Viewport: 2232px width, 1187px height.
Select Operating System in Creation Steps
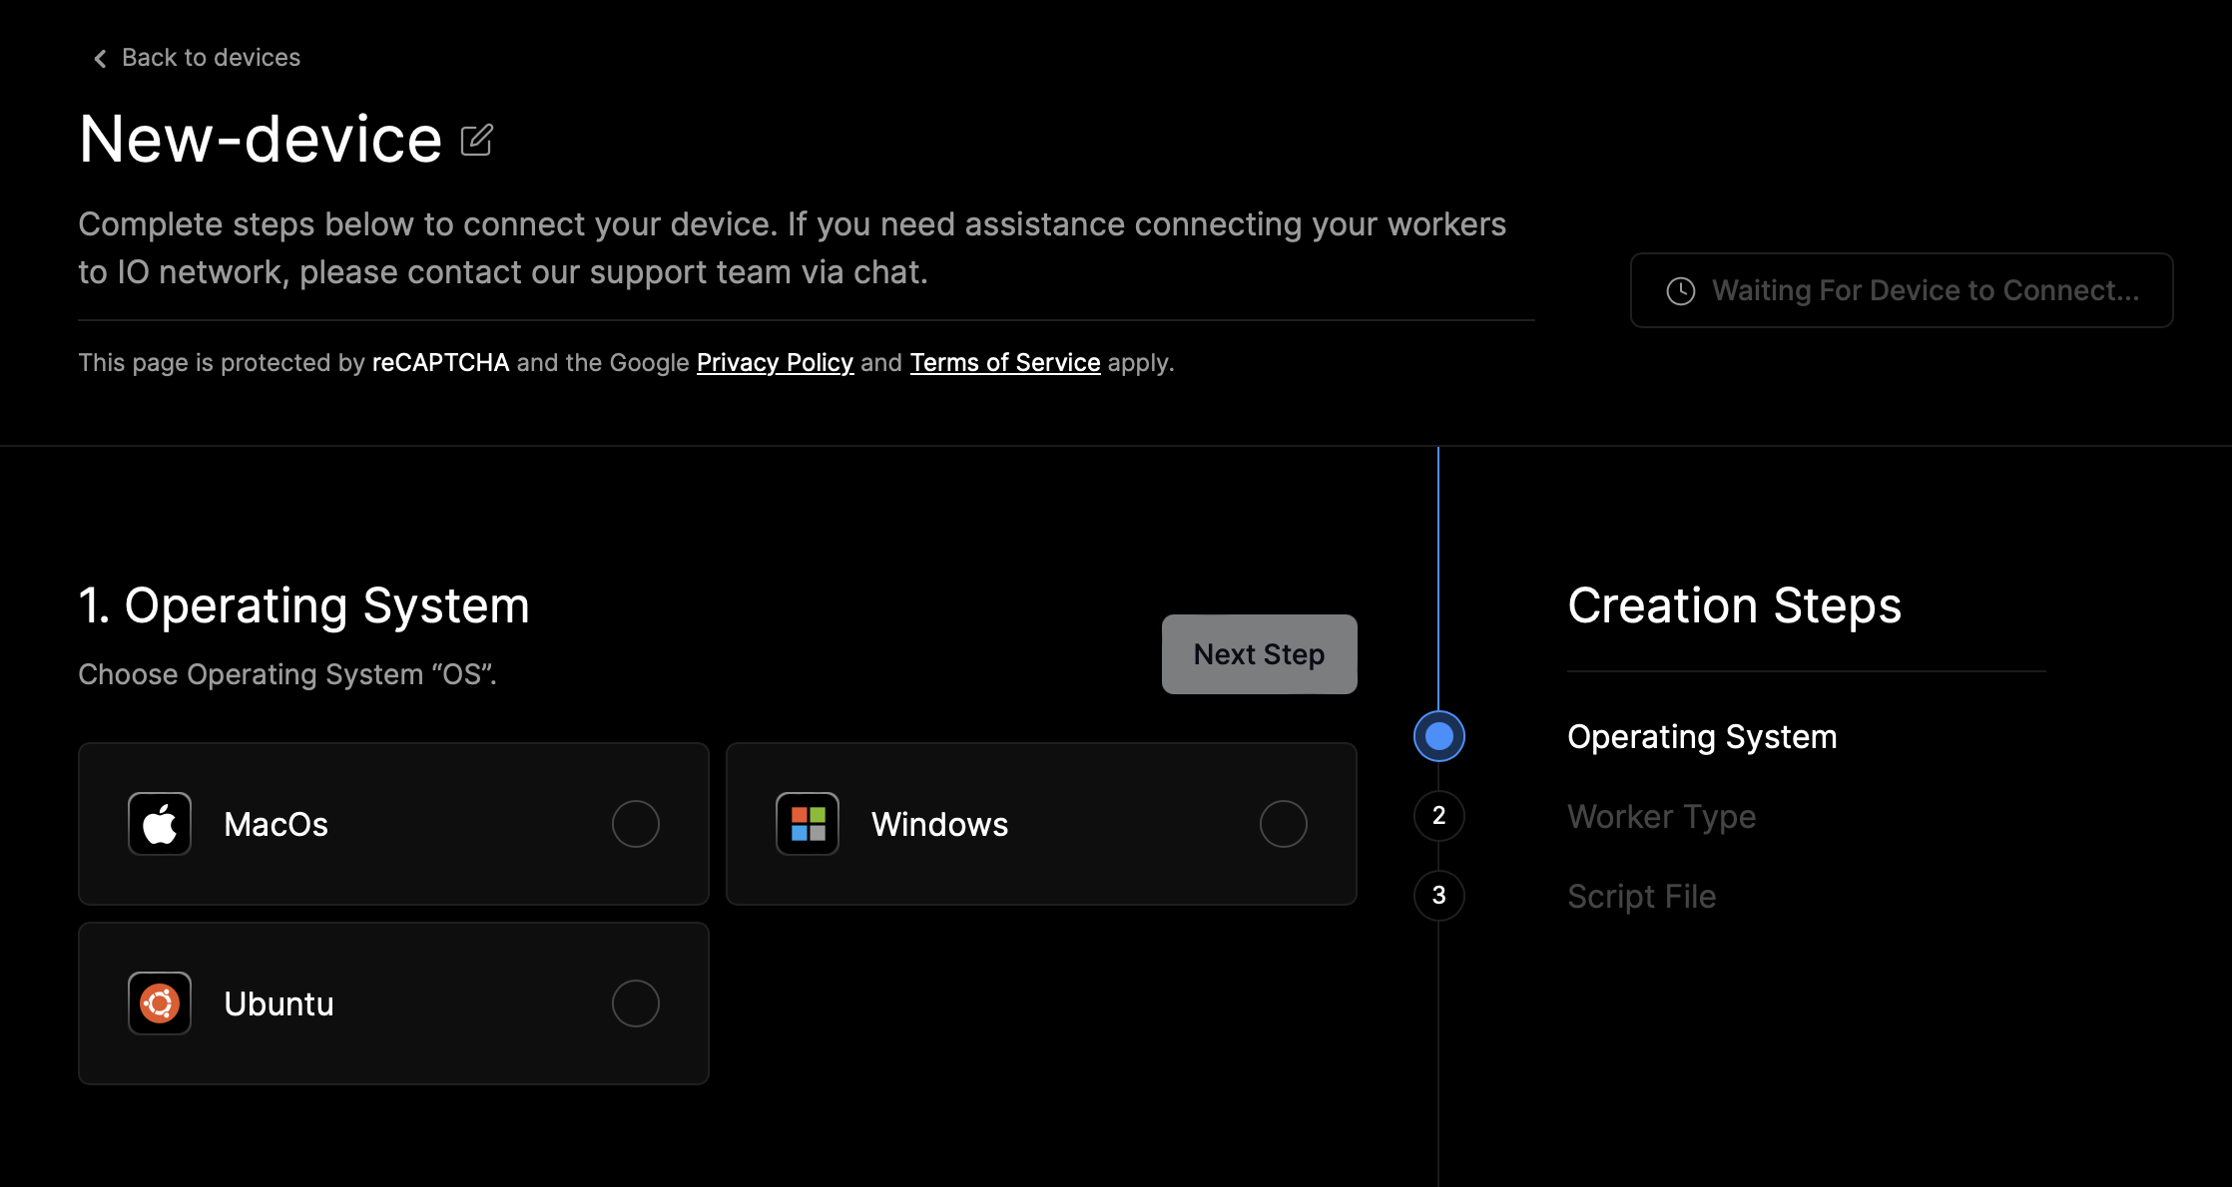coord(1702,736)
